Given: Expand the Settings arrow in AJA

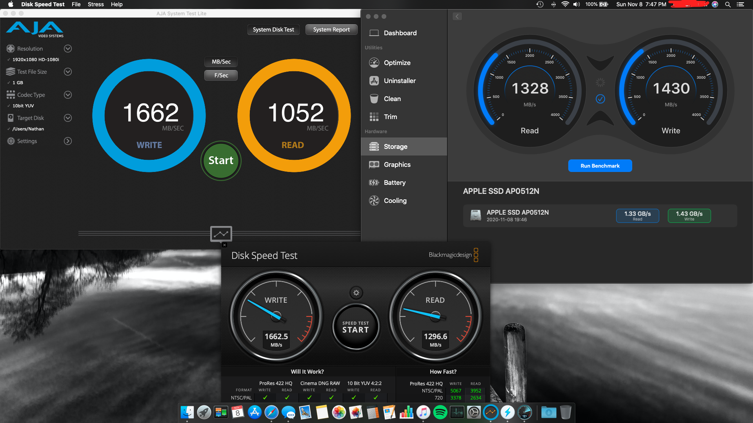Looking at the screenshot, I should [68, 141].
